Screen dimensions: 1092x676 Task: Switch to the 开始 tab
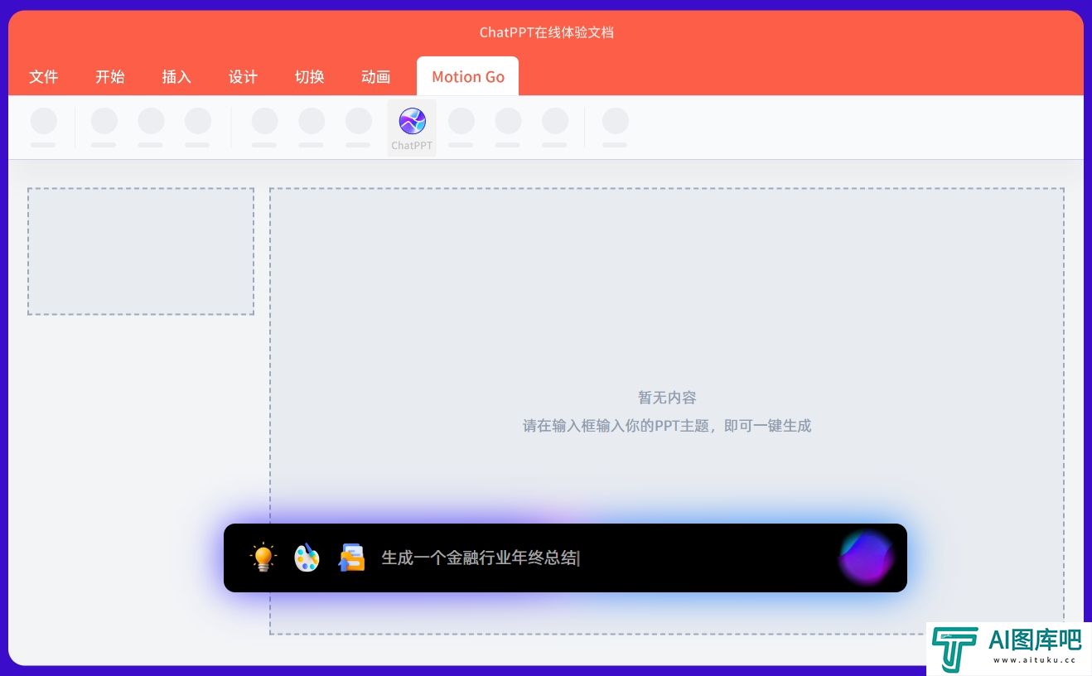(x=110, y=77)
